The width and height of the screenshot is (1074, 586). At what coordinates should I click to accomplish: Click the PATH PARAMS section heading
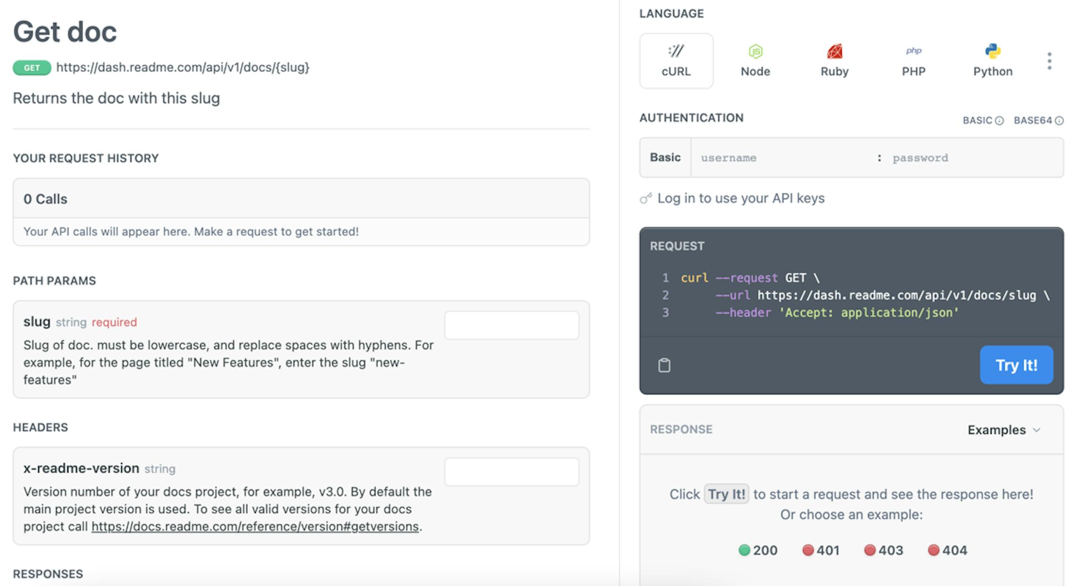(54, 281)
